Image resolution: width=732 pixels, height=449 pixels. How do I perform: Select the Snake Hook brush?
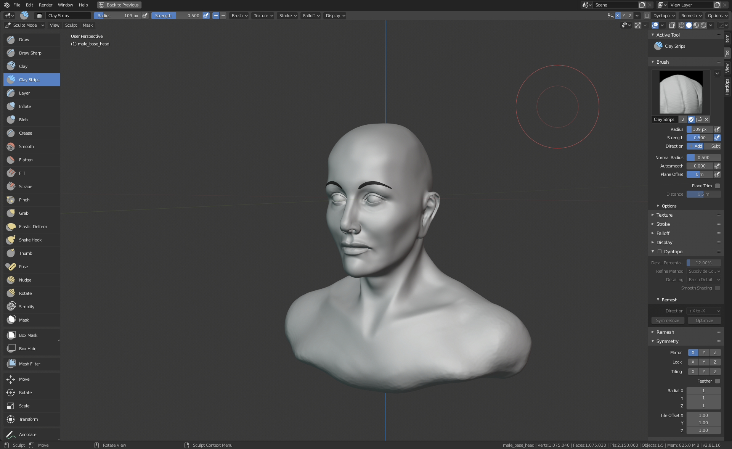(30, 240)
